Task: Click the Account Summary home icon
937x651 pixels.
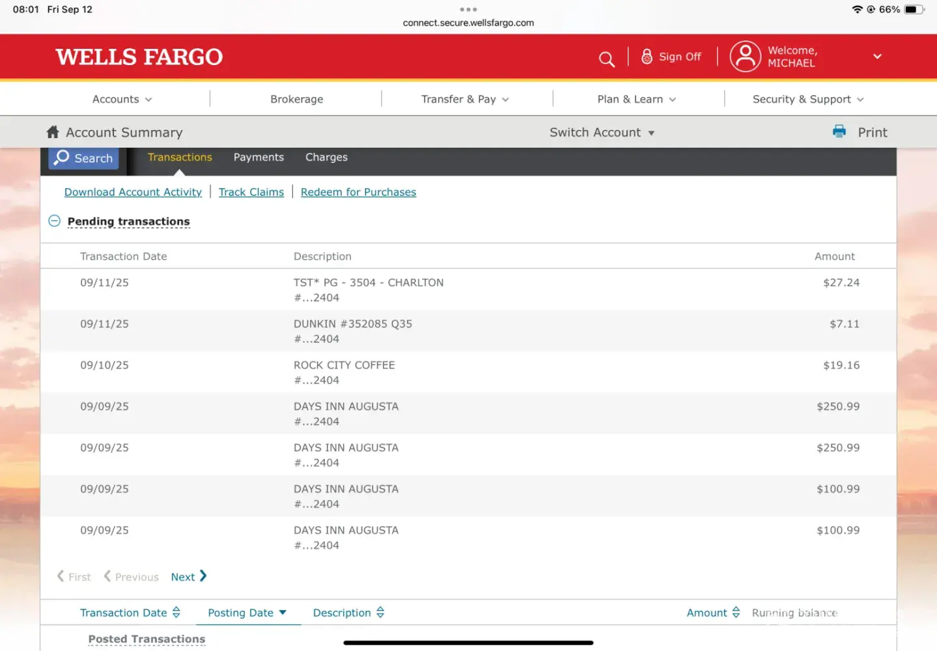Action: click(53, 132)
